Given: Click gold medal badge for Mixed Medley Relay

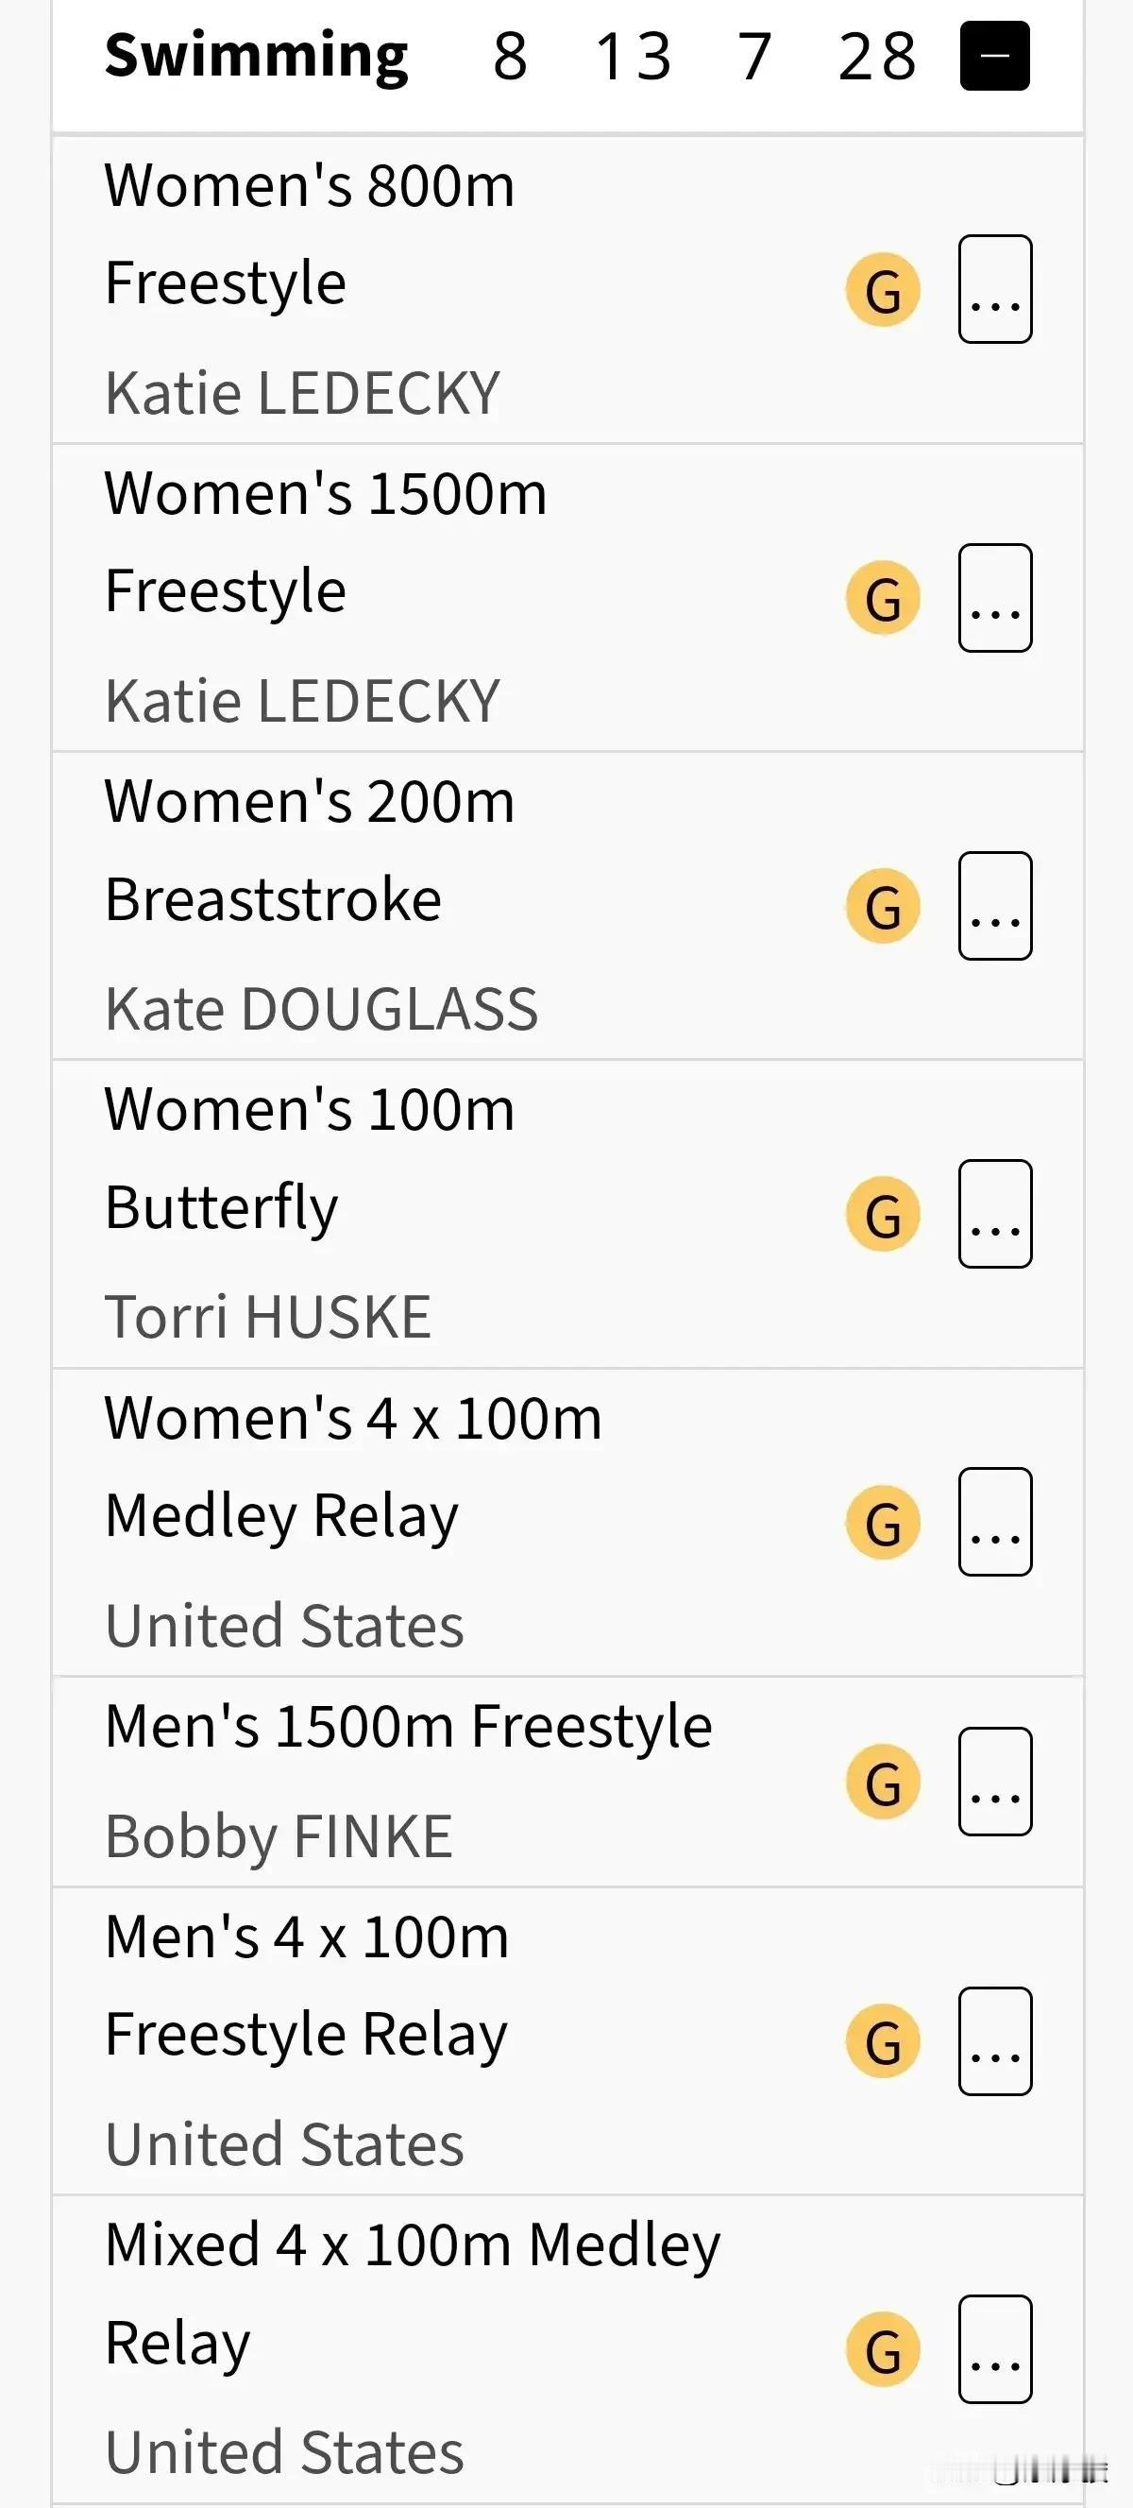Looking at the screenshot, I should 883,2350.
